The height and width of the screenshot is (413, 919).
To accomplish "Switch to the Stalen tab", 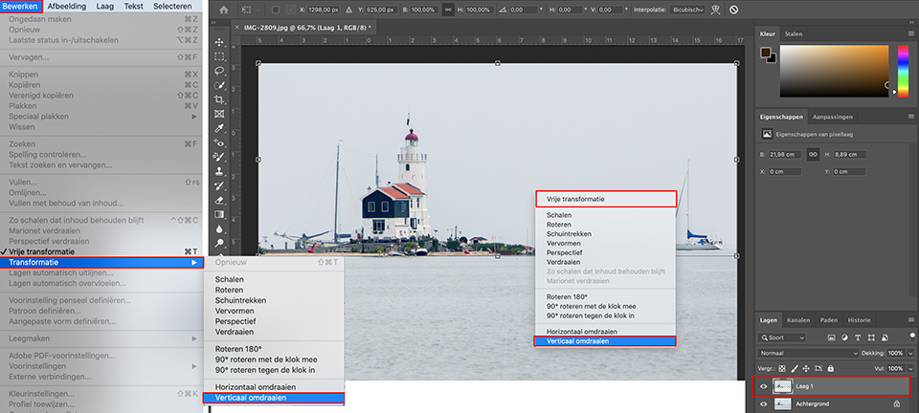I will [793, 33].
